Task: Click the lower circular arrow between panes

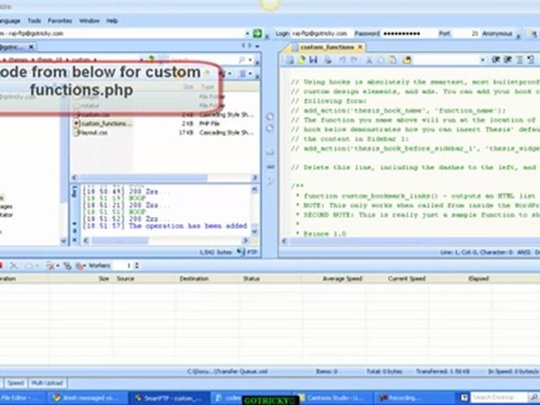Action: [271, 128]
